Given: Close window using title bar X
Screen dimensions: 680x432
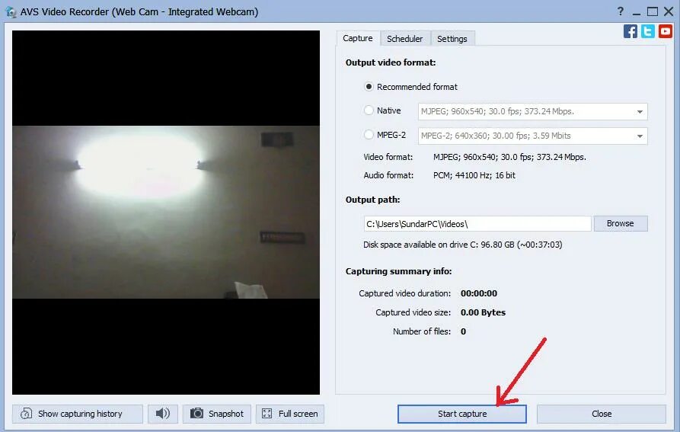Looking at the screenshot, I should pyautogui.click(x=669, y=11).
